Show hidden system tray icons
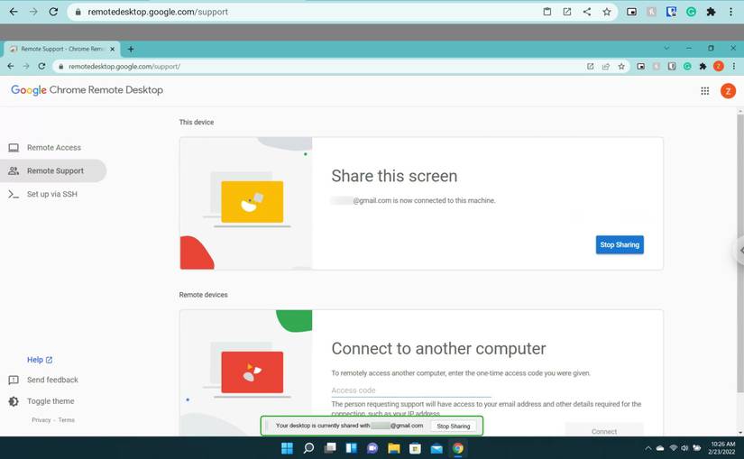The image size is (744, 459). (648, 448)
